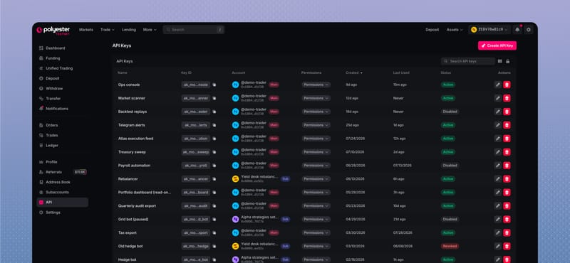The width and height of the screenshot is (570, 263).
Task: Click the Disabled status on Payroll automation
Action: click(x=450, y=166)
